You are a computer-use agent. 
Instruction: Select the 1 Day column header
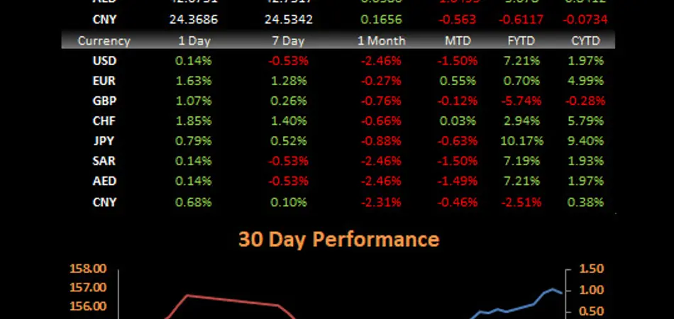coord(194,41)
